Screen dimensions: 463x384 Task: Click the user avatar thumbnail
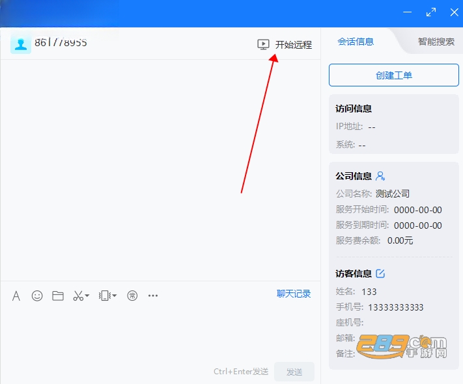pos(21,44)
